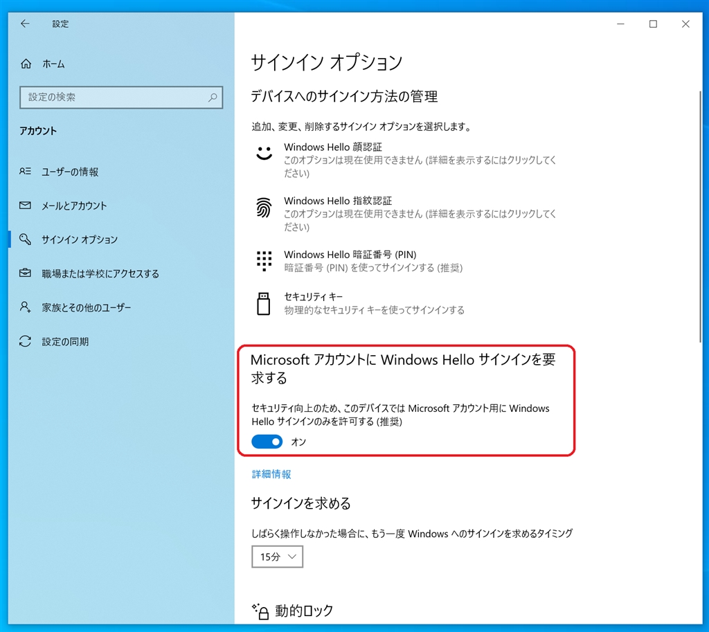Image resolution: width=709 pixels, height=632 pixels.
Task: Click the security key USB icon
Action: [x=264, y=303]
